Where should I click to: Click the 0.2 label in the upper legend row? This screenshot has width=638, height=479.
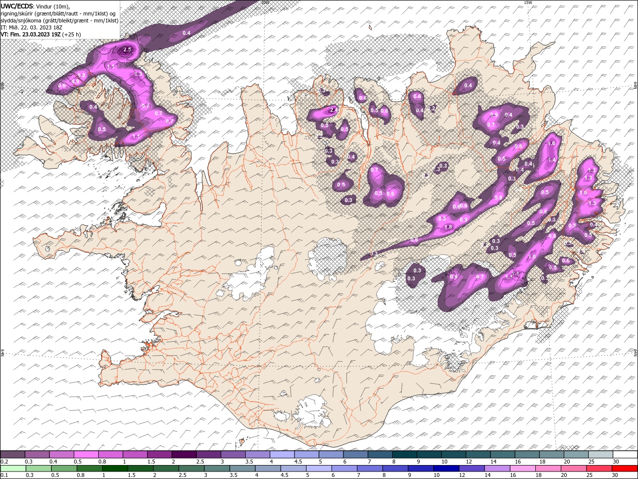[4, 462]
